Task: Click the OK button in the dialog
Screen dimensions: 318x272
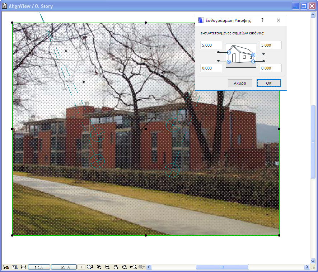Action: pyautogui.click(x=269, y=83)
